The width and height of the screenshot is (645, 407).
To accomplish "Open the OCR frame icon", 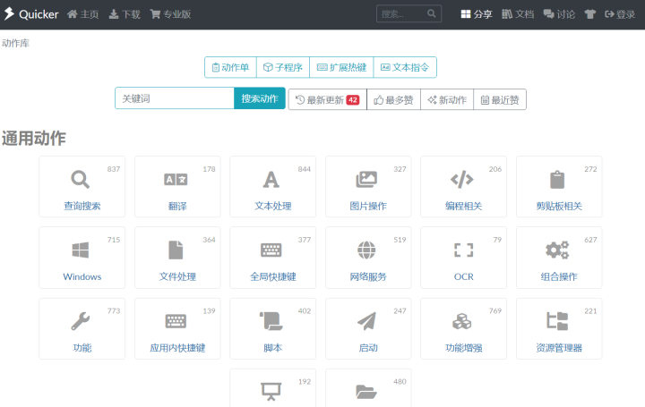I will [x=464, y=250].
